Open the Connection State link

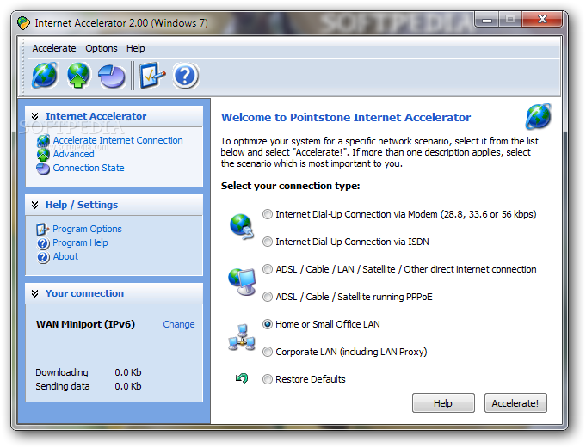click(89, 168)
